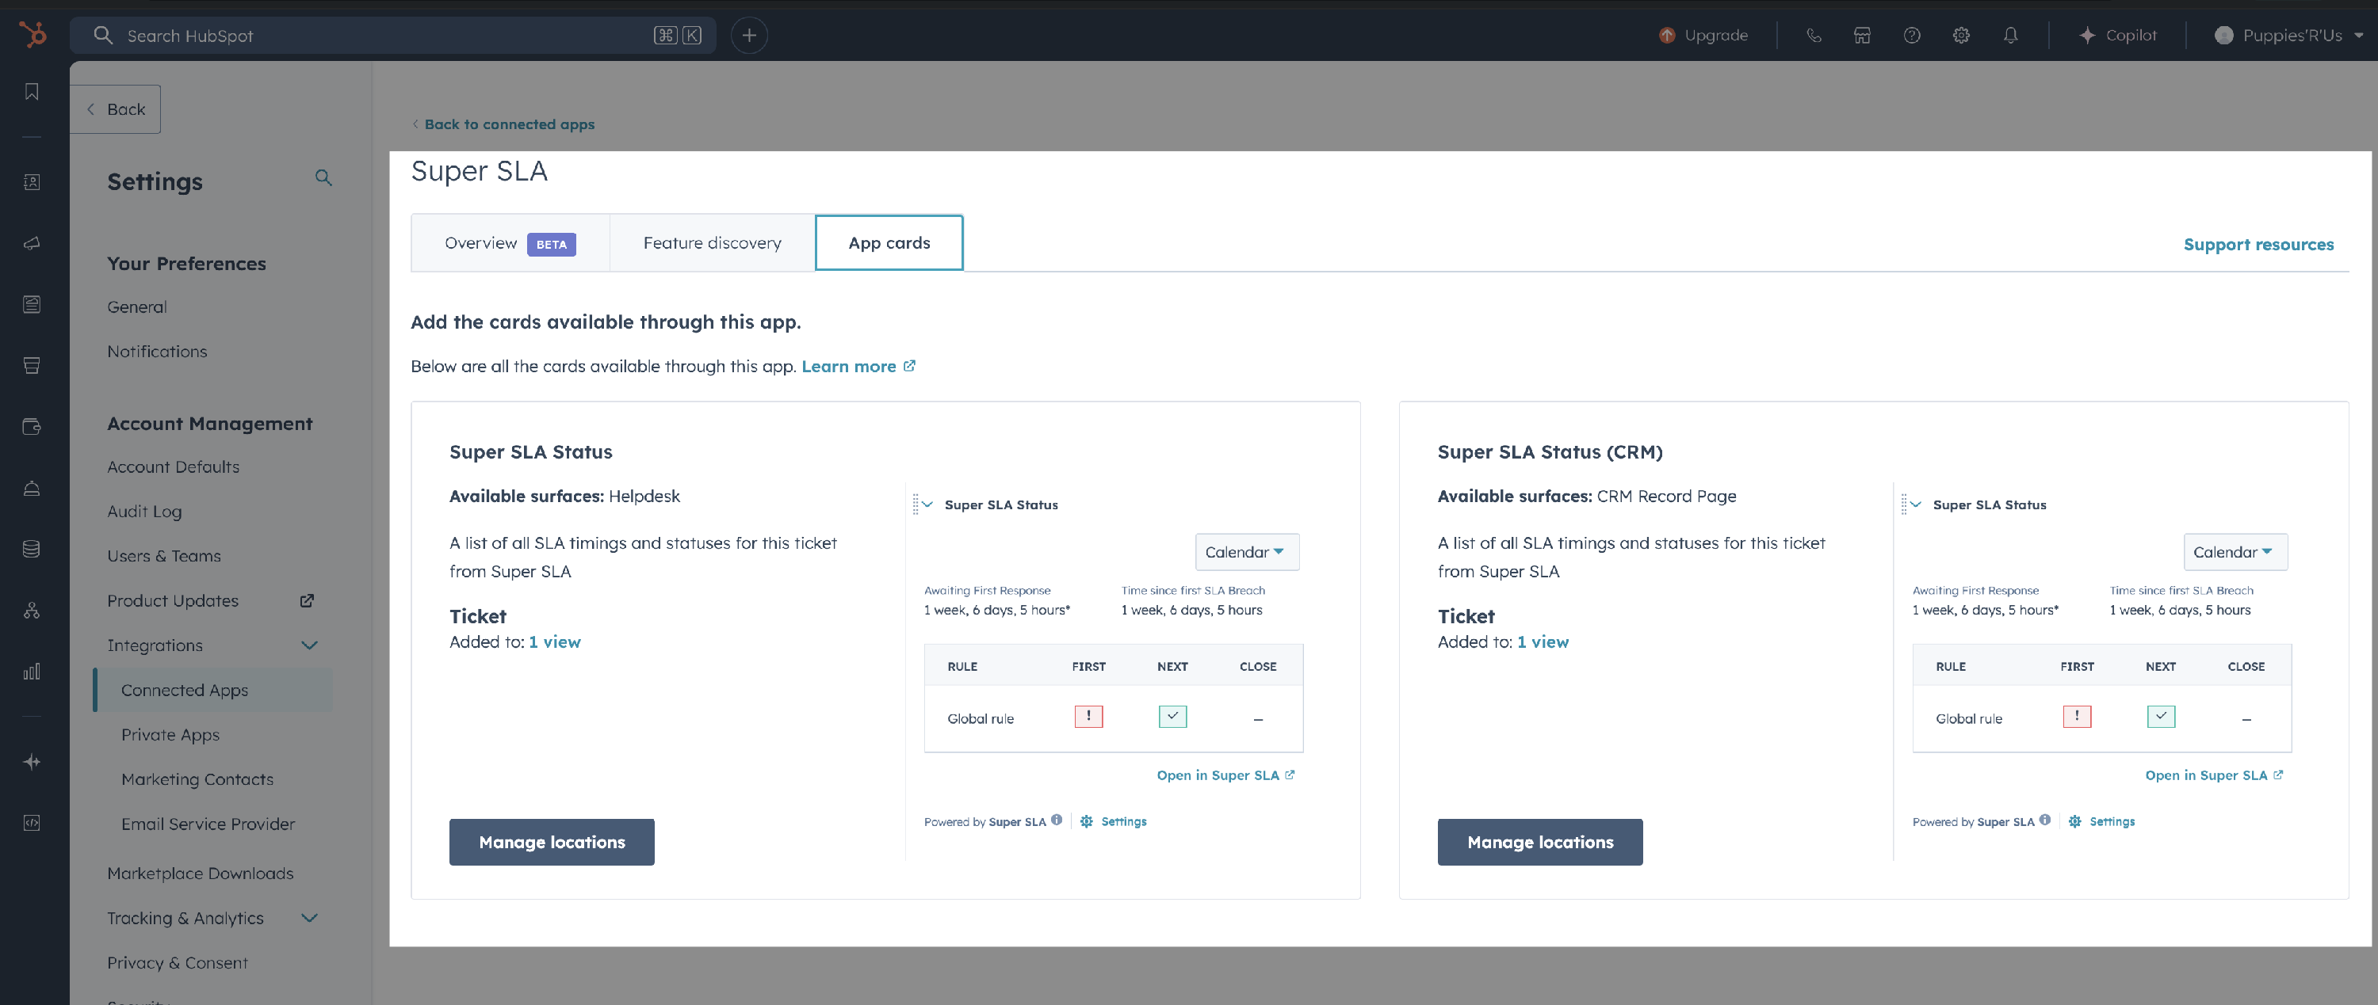The width and height of the screenshot is (2378, 1005).
Task: Collapse Super SLA Status preview in Helpdesk card
Action: [x=927, y=504]
